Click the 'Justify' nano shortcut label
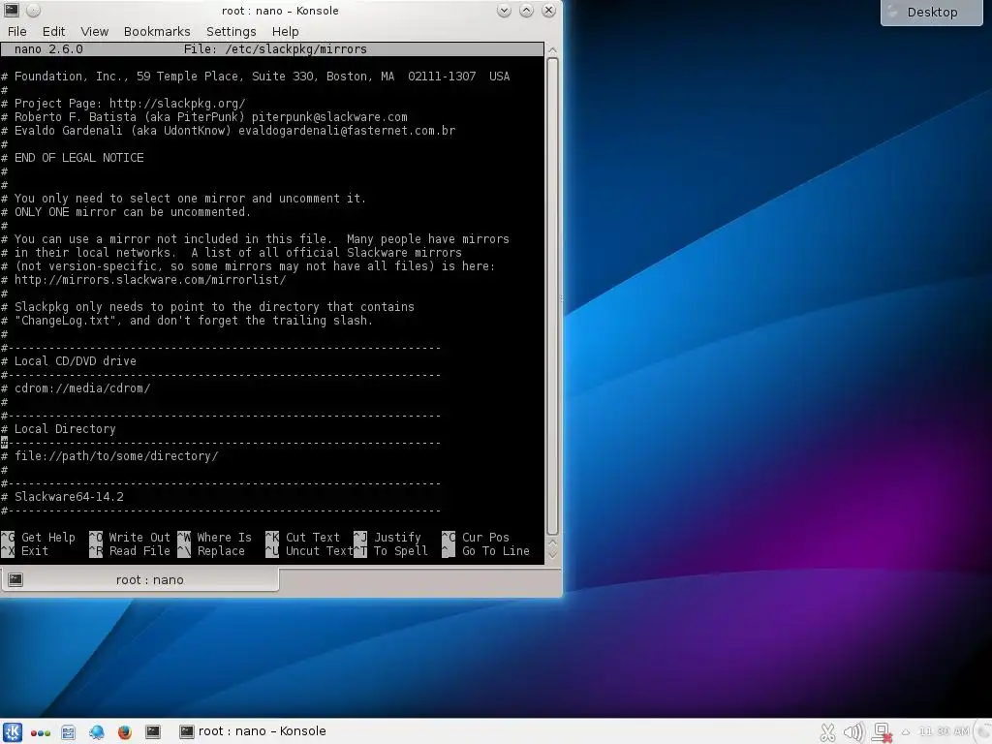The width and height of the screenshot is (992, 744). (x=397, y=537)
